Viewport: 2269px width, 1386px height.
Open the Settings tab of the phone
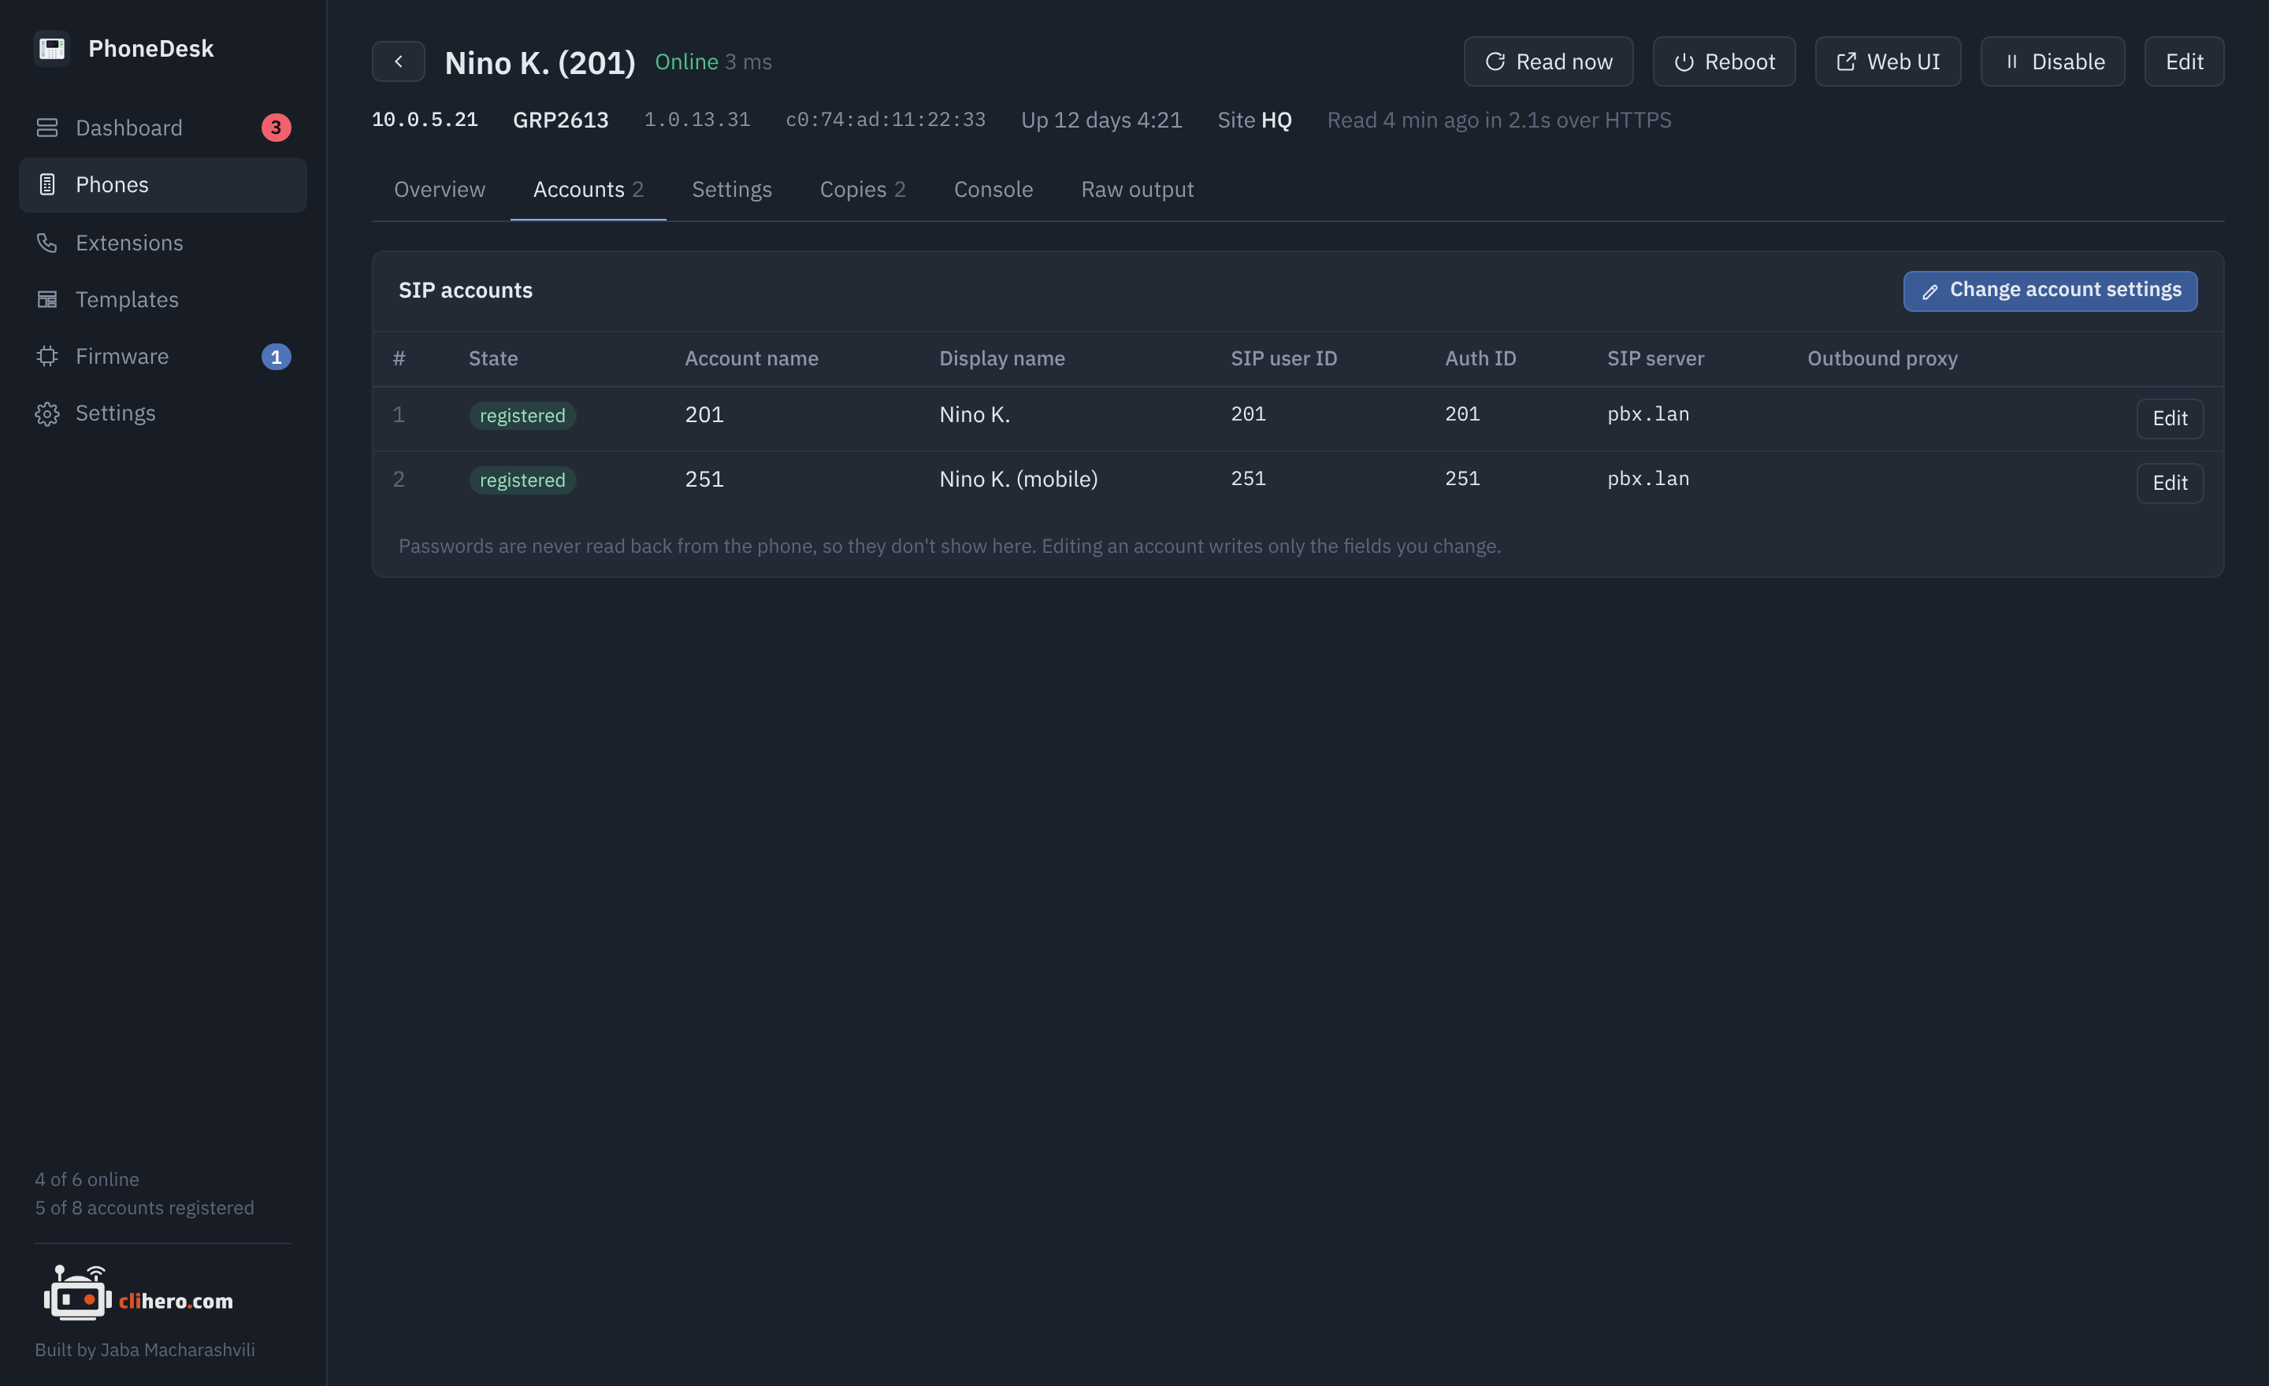click(731, 190)
